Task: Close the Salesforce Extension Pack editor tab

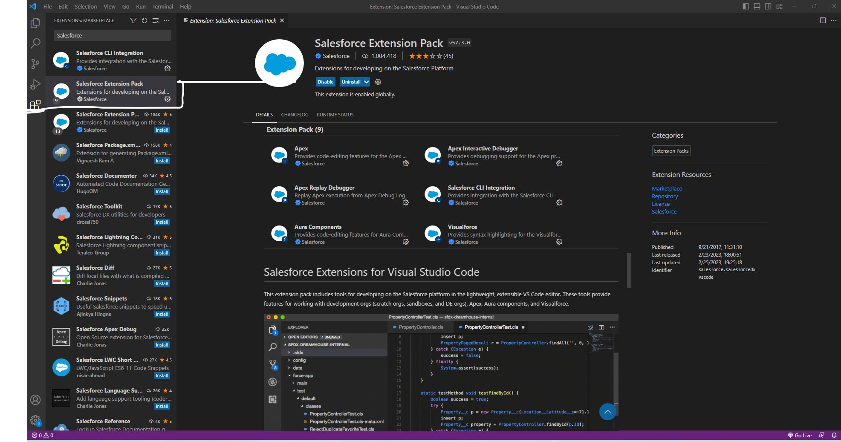Action: (282, 20)
